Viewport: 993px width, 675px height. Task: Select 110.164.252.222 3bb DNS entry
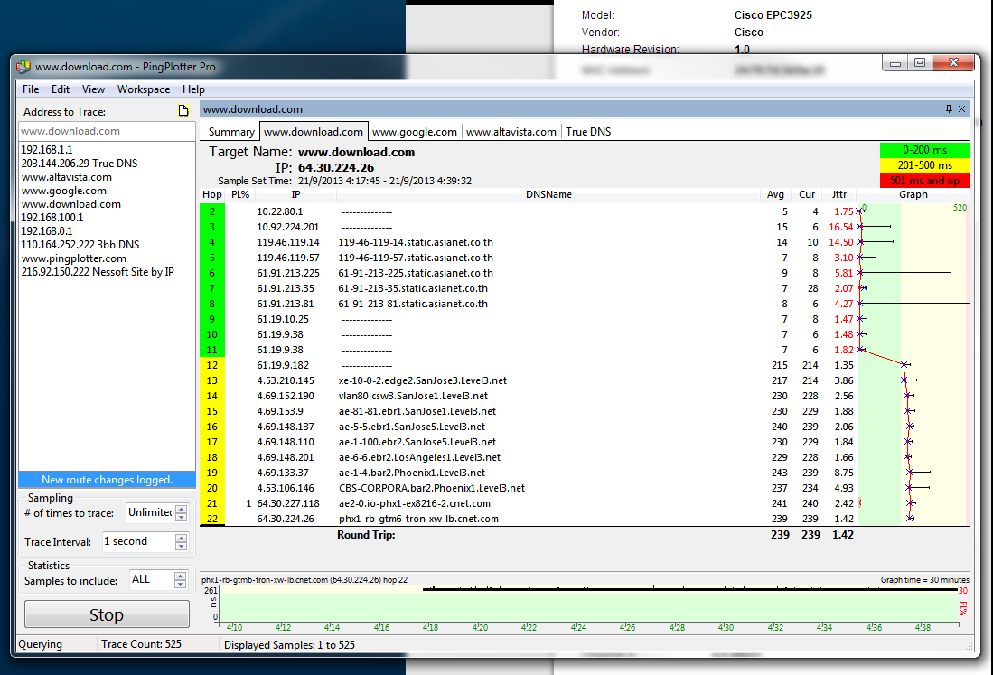tap(80, 244)
